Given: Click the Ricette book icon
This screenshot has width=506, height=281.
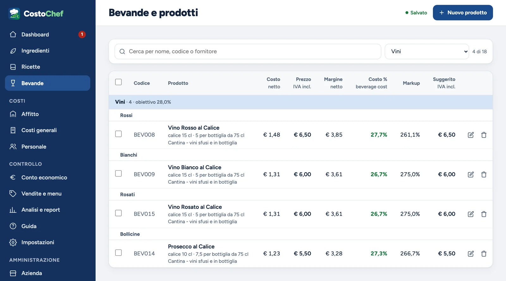Looking at the screenshot, I should [13, 67].
